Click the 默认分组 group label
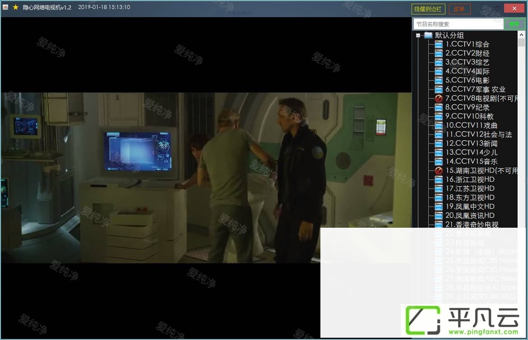 [x=449, y=35]
